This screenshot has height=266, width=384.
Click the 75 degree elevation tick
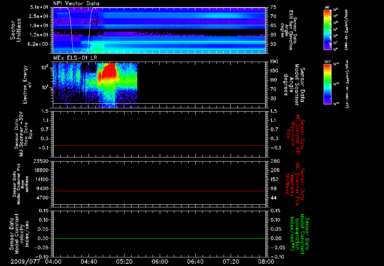tap(273, 7)
